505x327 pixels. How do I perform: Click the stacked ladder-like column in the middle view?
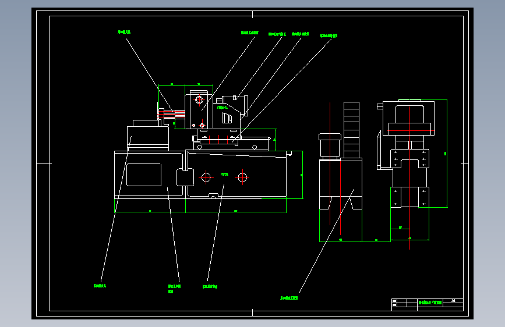351,130
